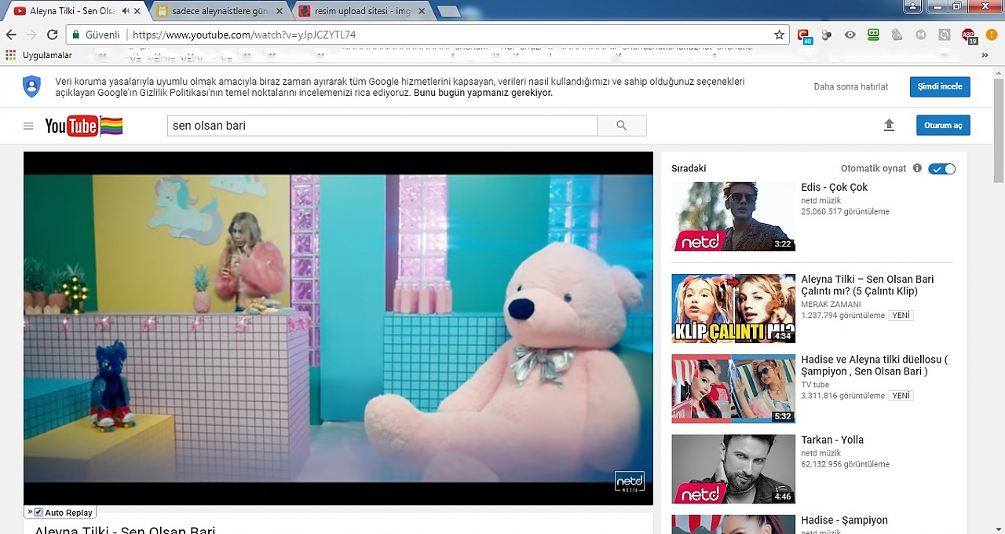The width and height of the screenshot is (1005, 534).
Task: Click the Tarkan - Yolla thumbnail
Action: click(x=733, y=469)
